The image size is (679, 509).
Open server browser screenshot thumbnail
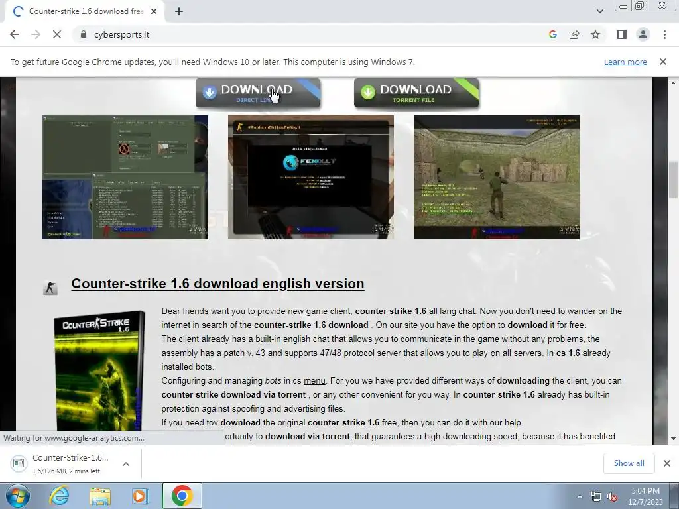click(125, 177)
